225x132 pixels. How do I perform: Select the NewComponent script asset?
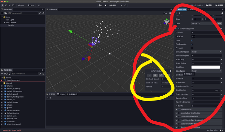pyautogui.click(x=13, y=80)
